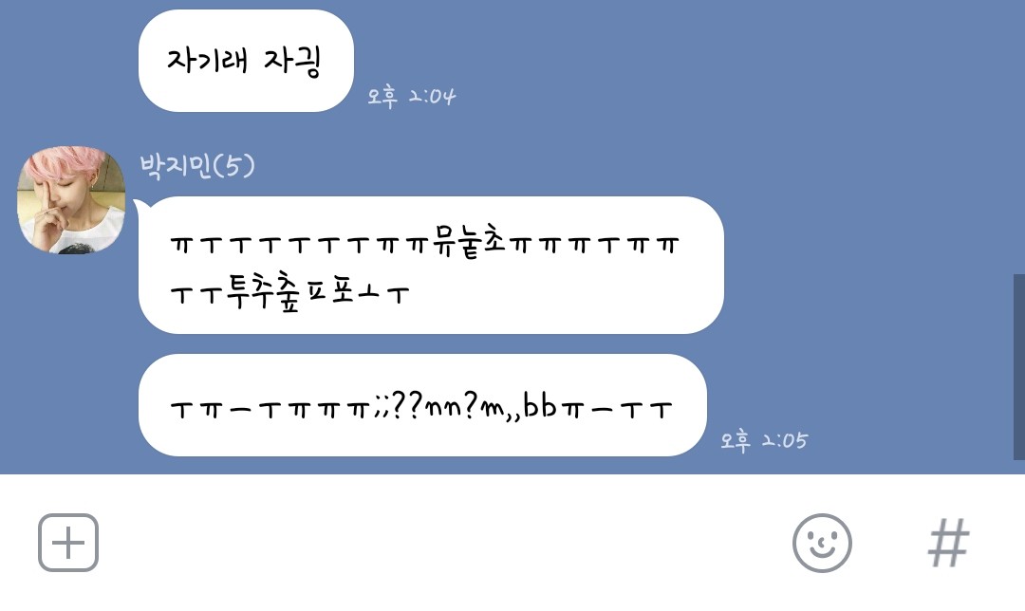The width and height of the screenshot is (1025, 611).
Task: Open the emoticon smiley picker
Action: pos(822,543)
